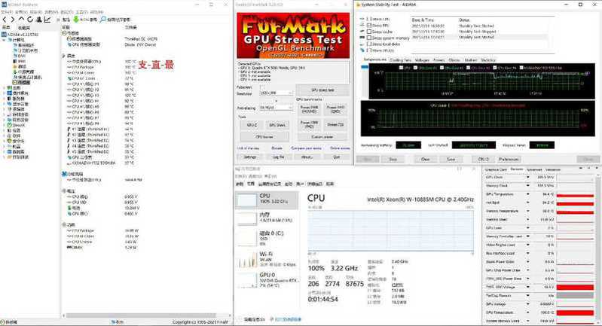Viewport: 602px width, 326px height.
Task: Switch to the Graphics Card tab in GPU-Z
Action: pyautogui.click(x=496, y=169)
